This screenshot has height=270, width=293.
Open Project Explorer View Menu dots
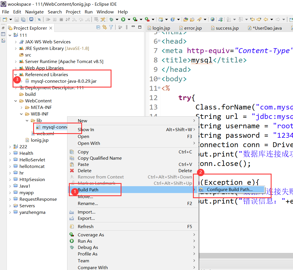[127, 27]
